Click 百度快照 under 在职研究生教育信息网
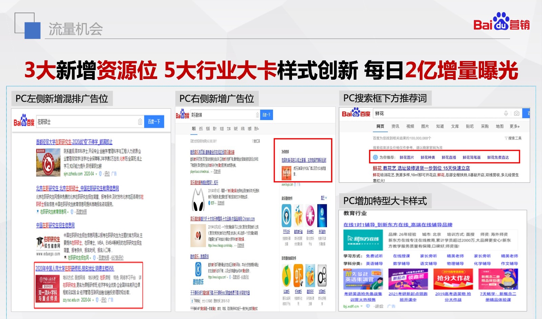Screen dimensions: 542x319 [x=81, y=212]
